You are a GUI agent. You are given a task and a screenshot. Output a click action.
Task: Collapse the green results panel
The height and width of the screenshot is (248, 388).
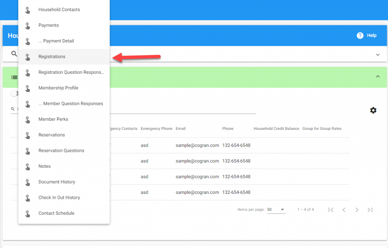377,76
